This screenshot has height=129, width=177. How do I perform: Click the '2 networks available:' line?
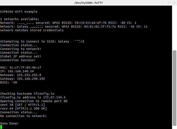[x=20, y=19]
